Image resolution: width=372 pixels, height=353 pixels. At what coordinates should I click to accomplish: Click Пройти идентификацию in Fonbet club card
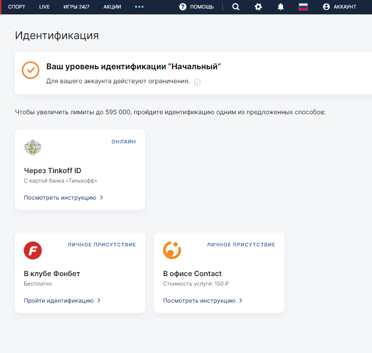coord(59,301)
